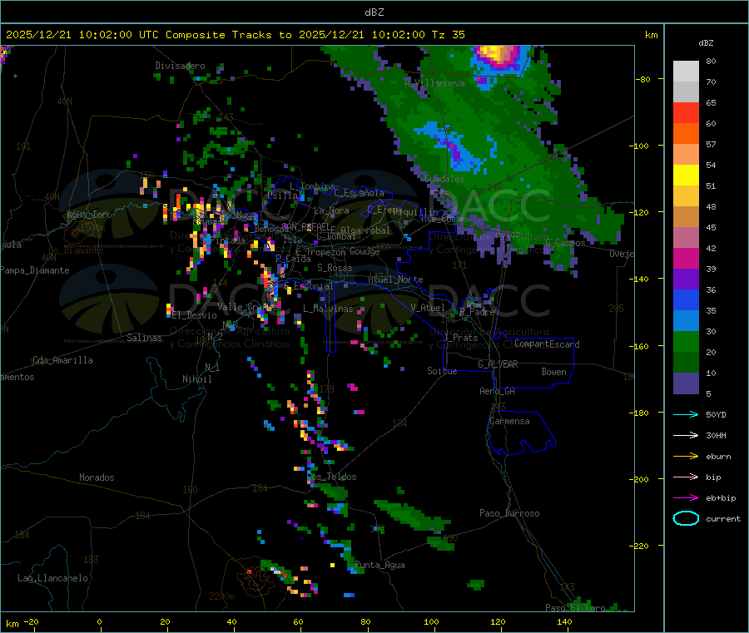Screen dimensions: 749x633
Task: Click the 'Aero_GA' place label
Action: pyautogui.click(x=498, y=391)
